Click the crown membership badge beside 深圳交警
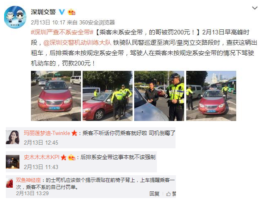Screen dimensions: 268x203 (71, 12)
